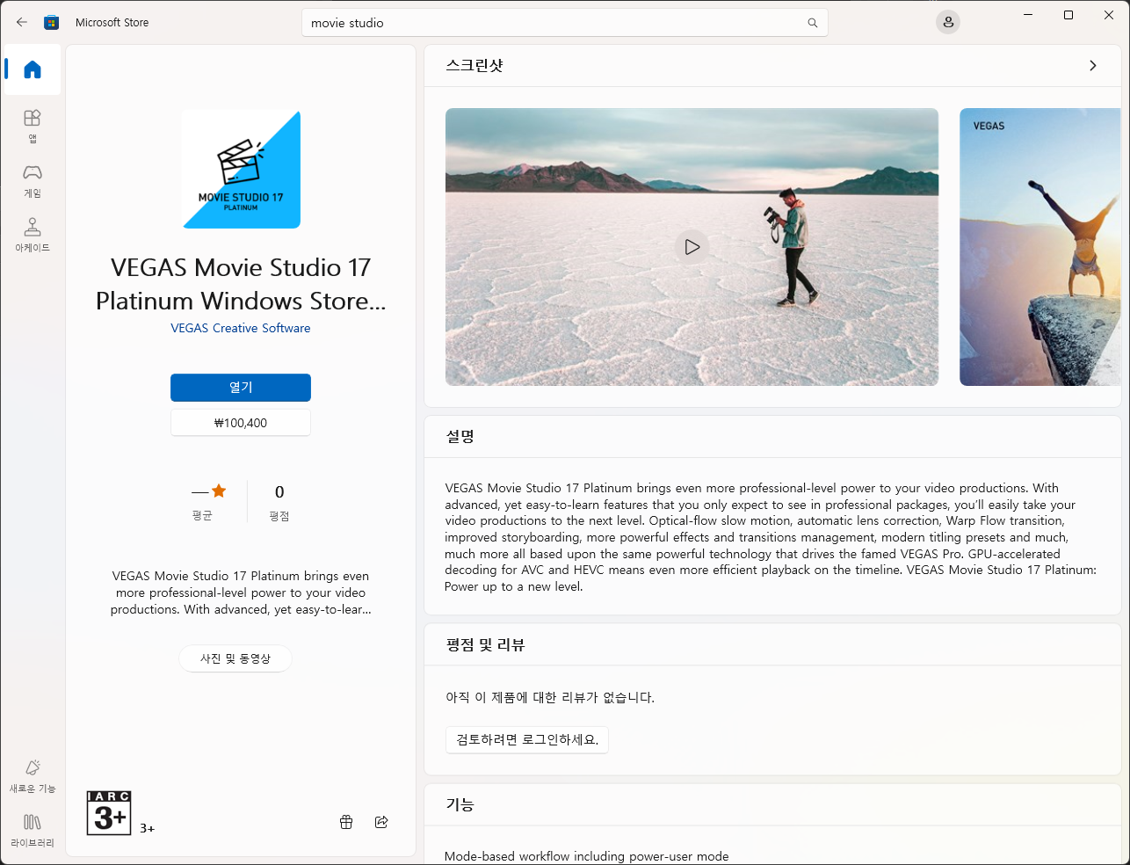Open 라이브러리 (Library) in the sidebar
The width and height of the screenshot is (1130, 865).
(x=33, y=831)
